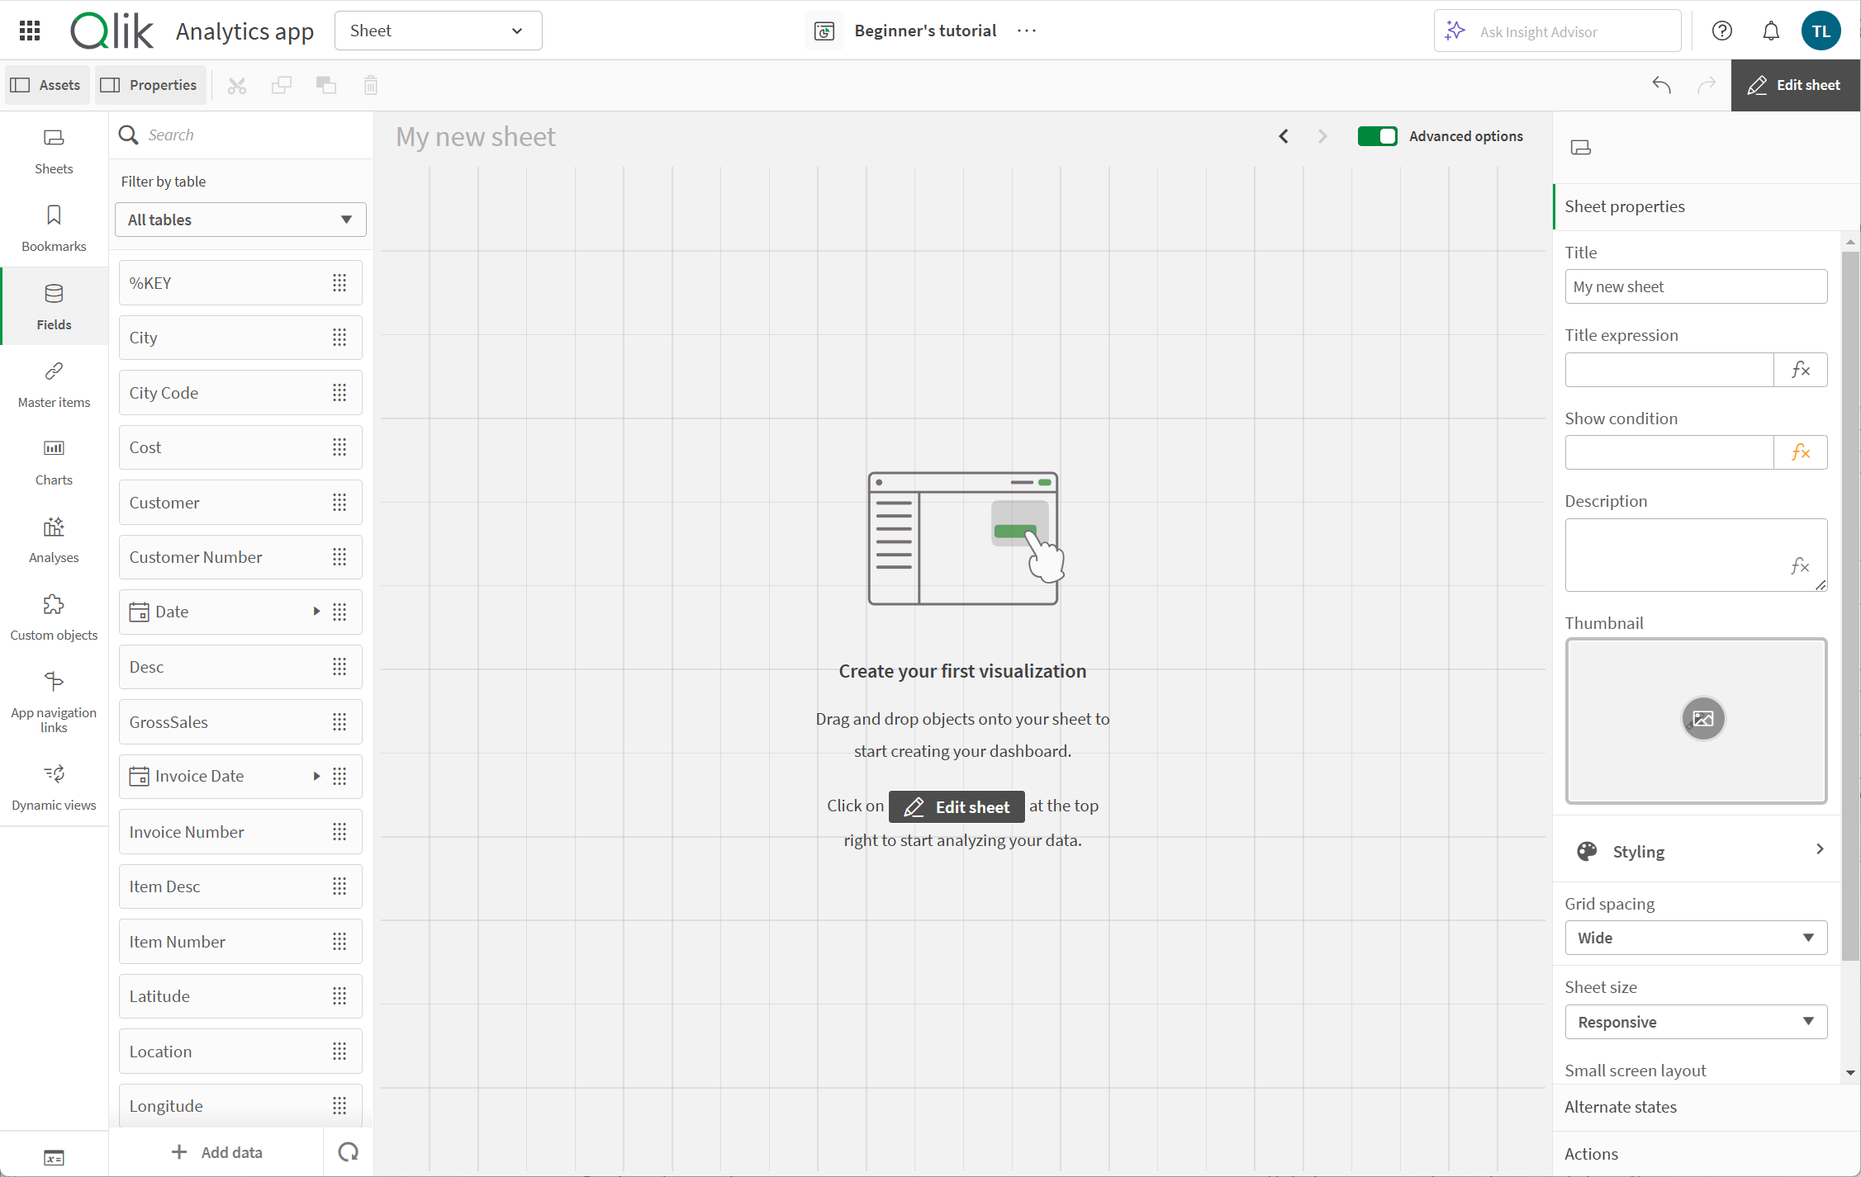Screen dimensions: 1861x1177
Task: Expand the Date field tree item
Action: [x=315, y=612]
